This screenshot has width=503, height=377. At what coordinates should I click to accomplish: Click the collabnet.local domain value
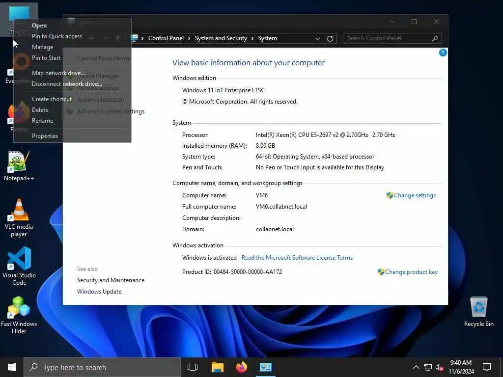275,229
